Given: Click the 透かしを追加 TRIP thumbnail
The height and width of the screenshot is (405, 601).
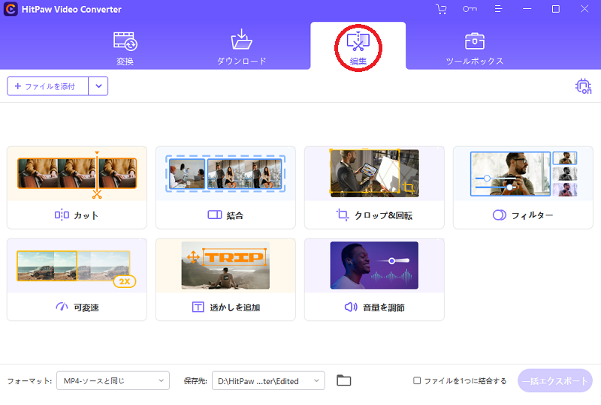Looking at the screenshot, I should tap(225, 265).
